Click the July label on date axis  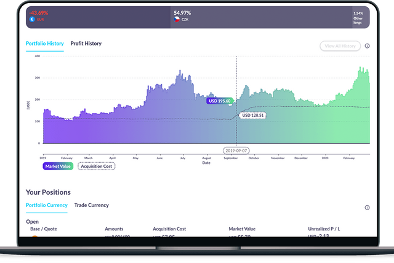point(183,158)
